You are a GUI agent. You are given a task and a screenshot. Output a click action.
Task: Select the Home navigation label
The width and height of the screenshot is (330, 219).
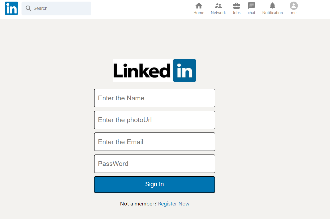pyautogui.click(x=199, y=12)
